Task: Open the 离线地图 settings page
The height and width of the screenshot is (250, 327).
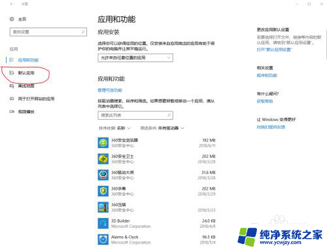Action: (x=26, y=86)
